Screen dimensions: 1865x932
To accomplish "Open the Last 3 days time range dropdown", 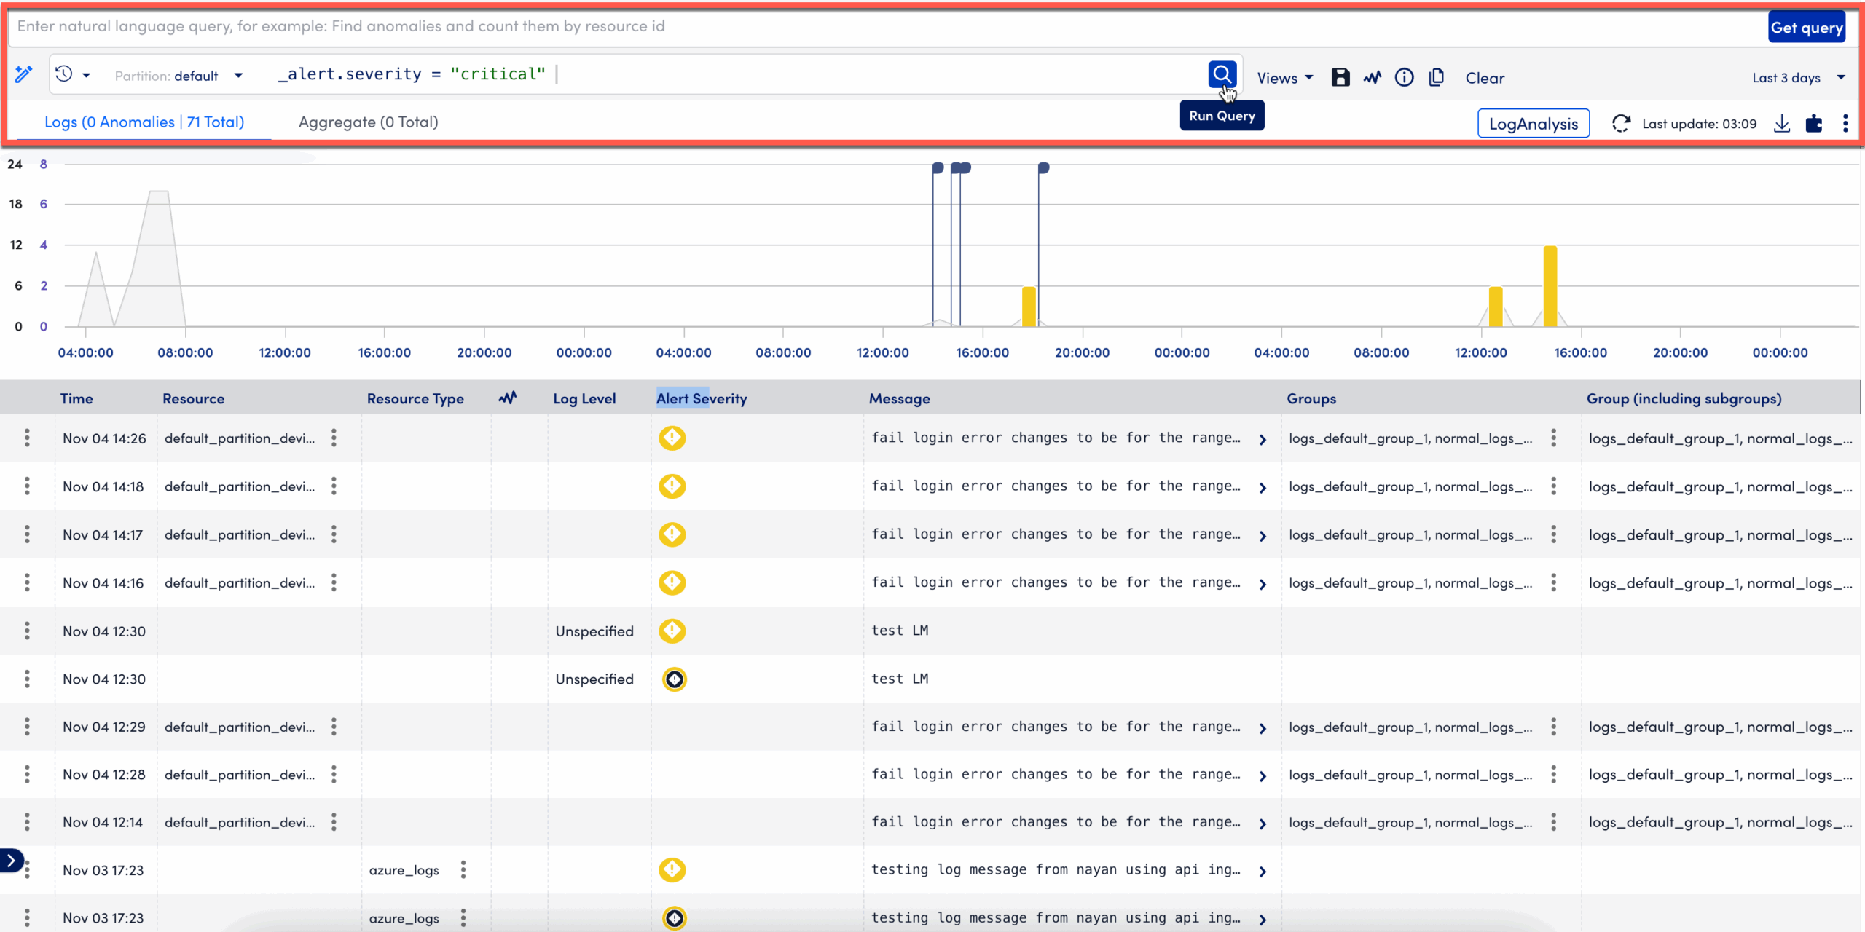I will coord(1799,77).
